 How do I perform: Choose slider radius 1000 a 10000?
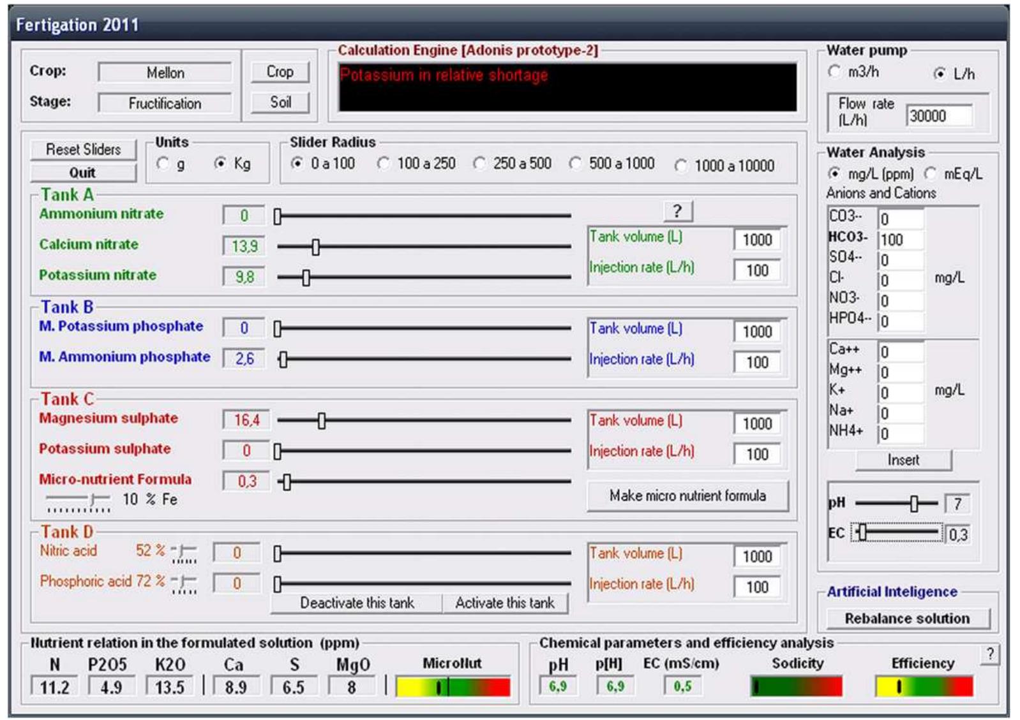[680, 166]
